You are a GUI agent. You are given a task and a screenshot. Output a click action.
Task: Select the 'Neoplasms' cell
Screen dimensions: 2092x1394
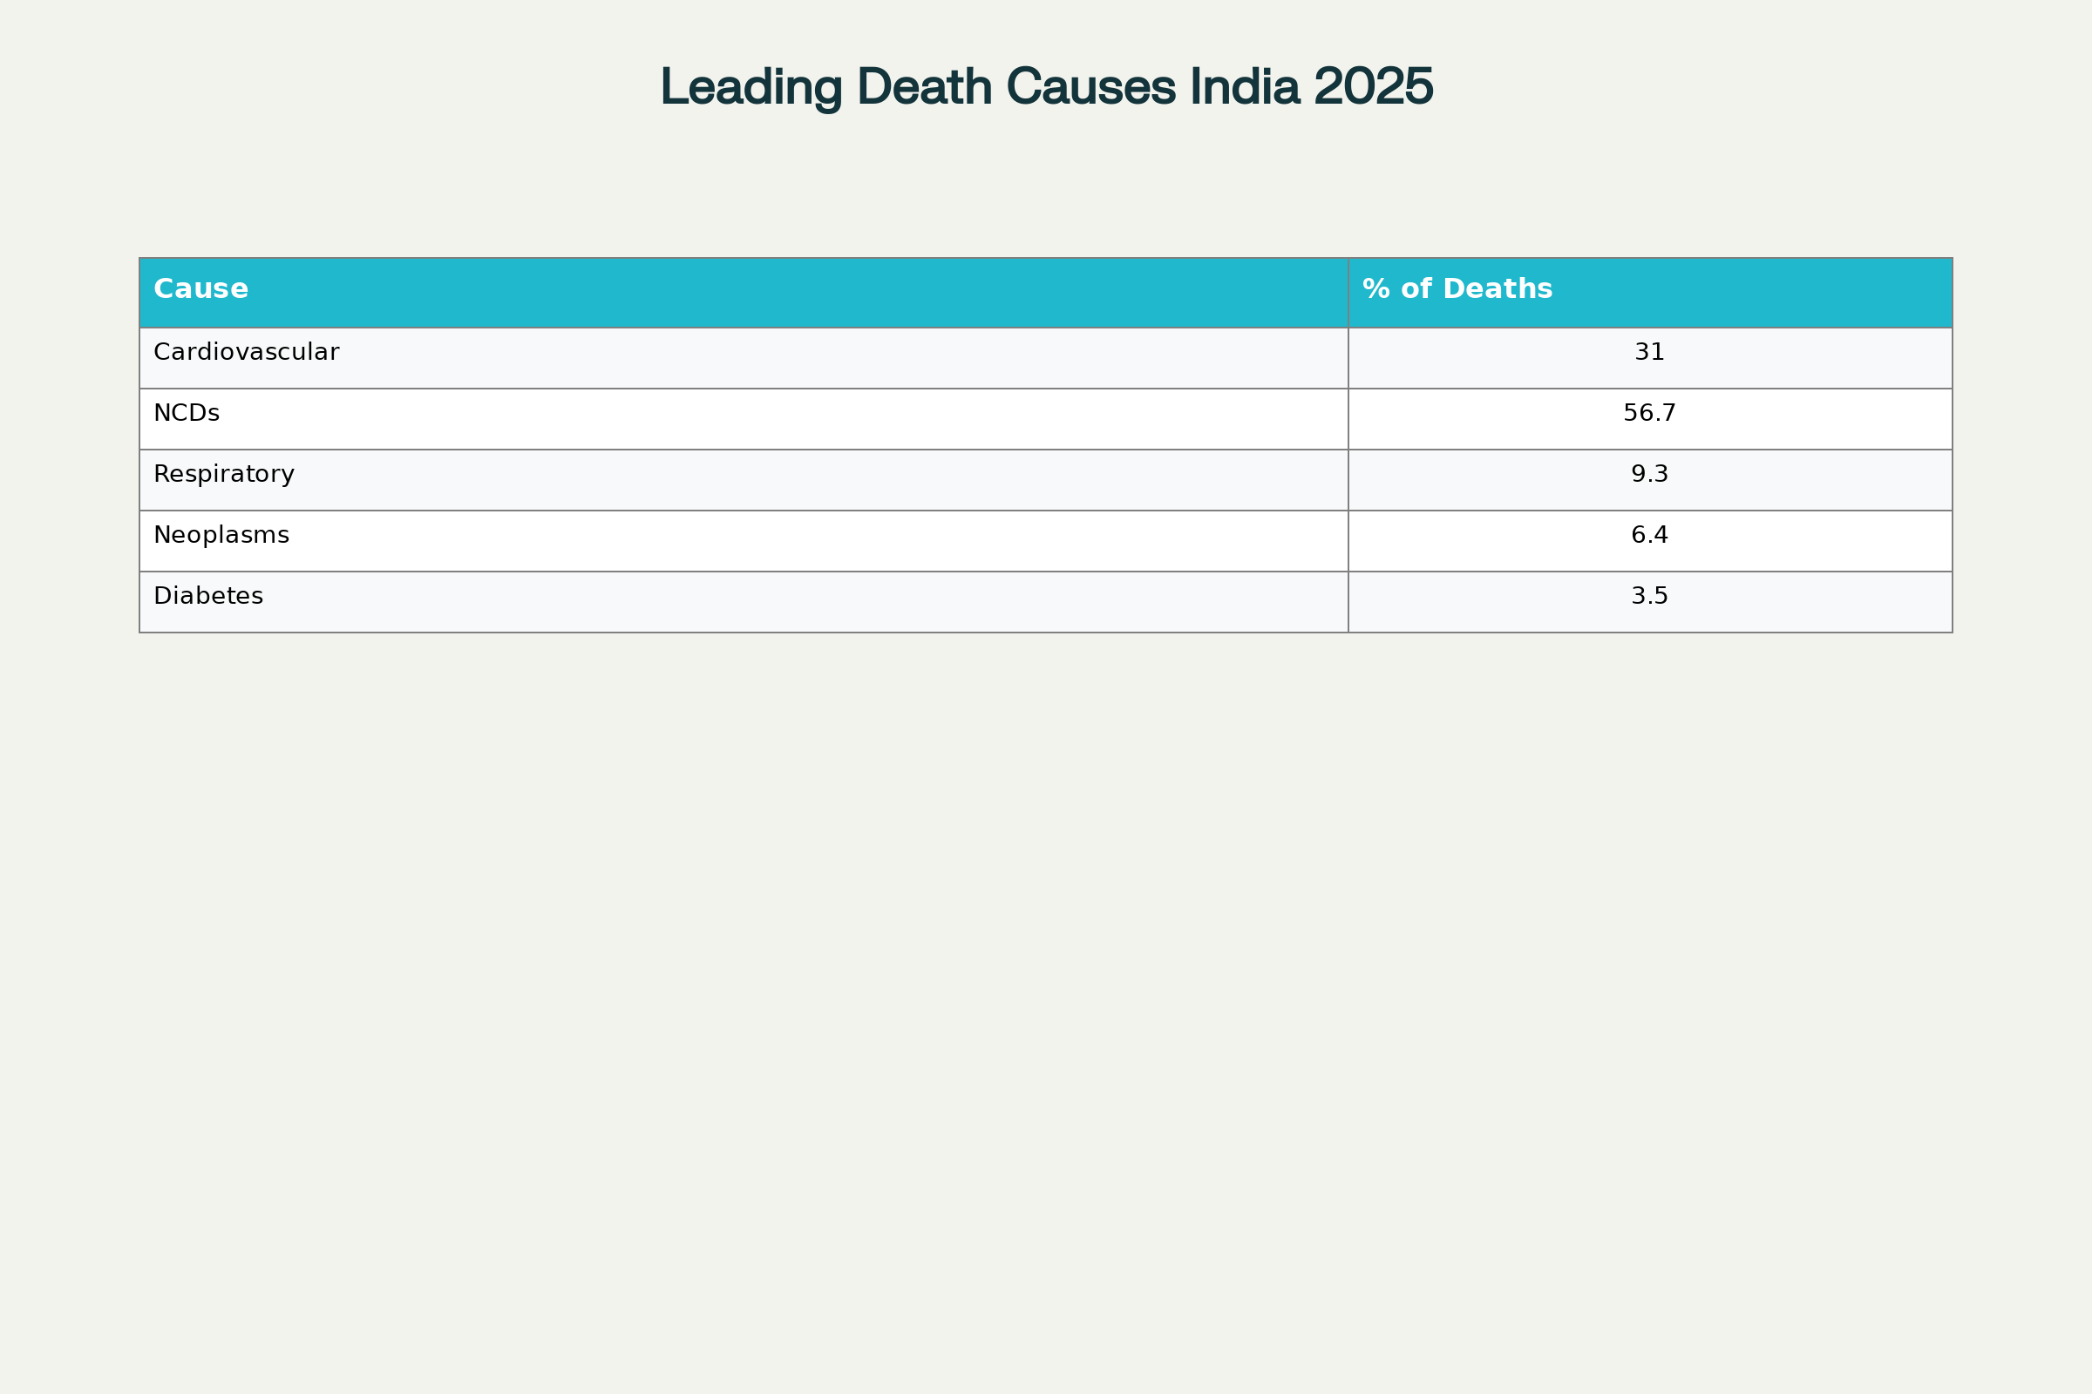744,541
